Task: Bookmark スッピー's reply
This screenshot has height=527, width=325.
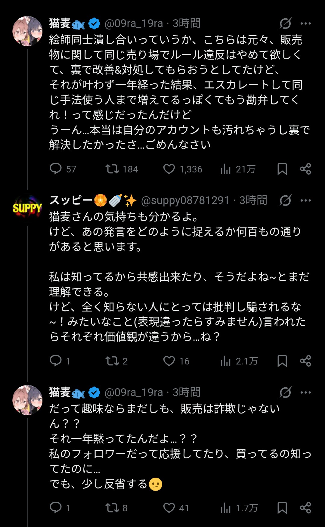Action: 282,361
